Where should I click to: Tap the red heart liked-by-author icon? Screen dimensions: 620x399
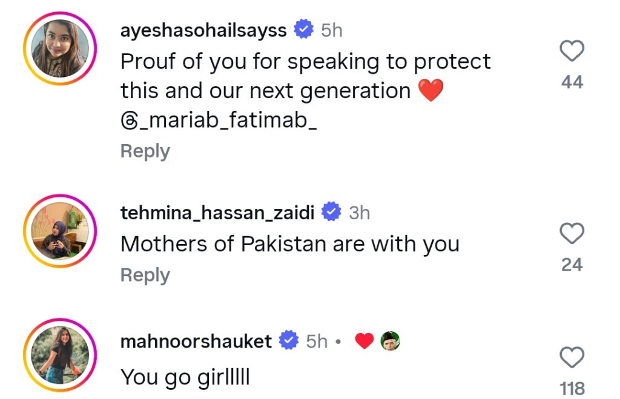click(x=364, y=341)
